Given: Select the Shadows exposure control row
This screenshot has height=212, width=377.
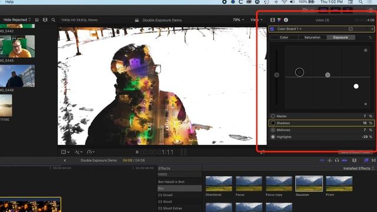Looking at the screenshot, I should click(x=321, y=123).
